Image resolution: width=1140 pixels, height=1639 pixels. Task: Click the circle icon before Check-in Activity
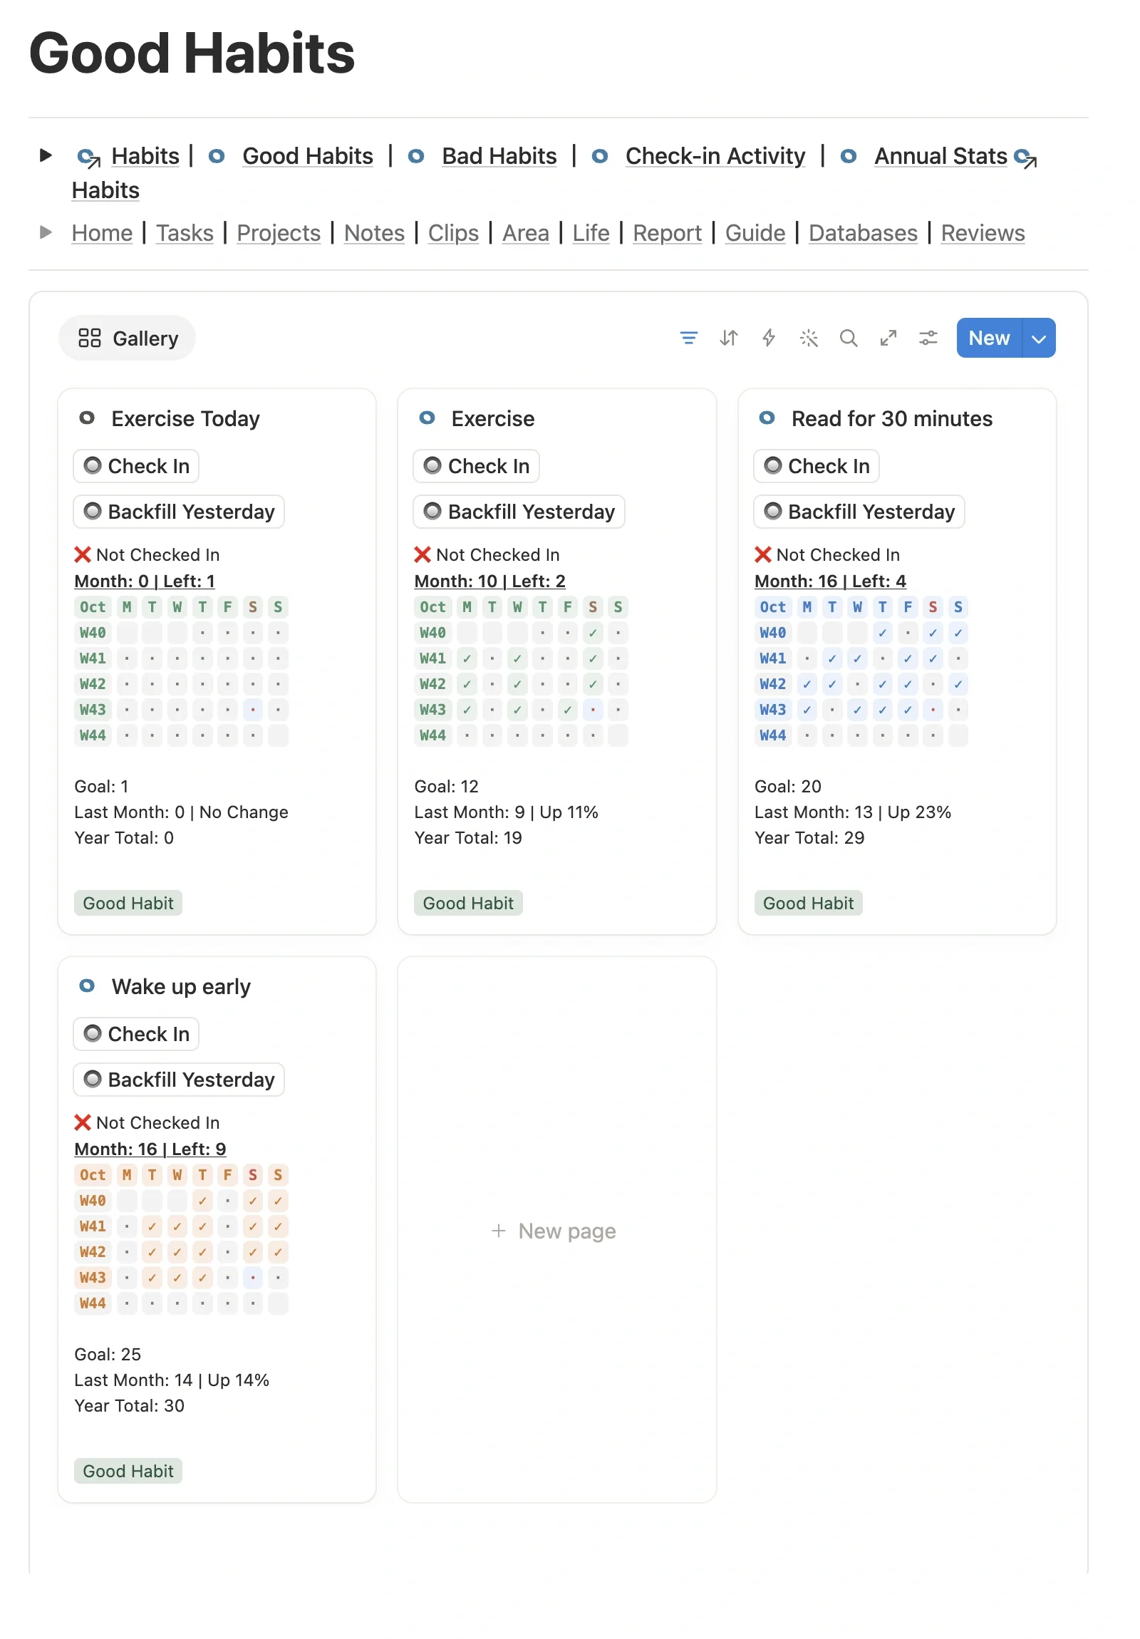(x=600, y=155)
